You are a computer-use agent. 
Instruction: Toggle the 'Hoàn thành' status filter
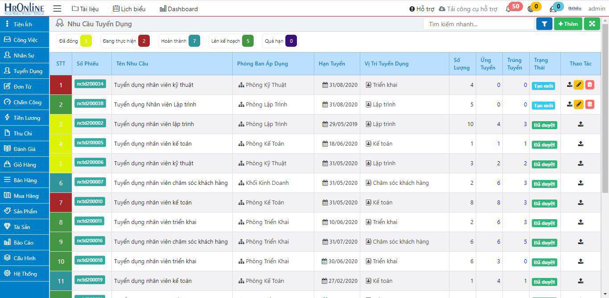[x=175, y=41]
